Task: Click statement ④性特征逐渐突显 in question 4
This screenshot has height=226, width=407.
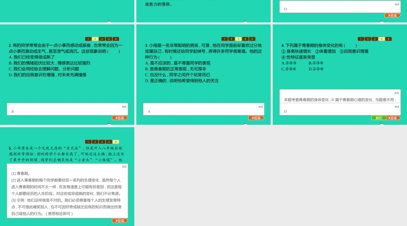Action: tap(298, 57)
